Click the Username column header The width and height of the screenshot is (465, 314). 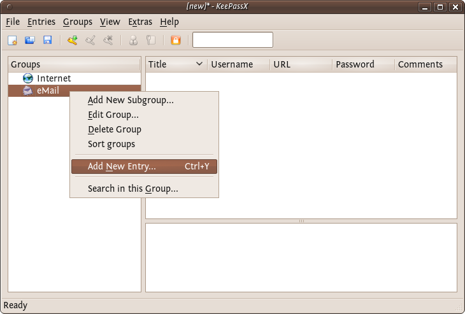[x=232, y=64]
